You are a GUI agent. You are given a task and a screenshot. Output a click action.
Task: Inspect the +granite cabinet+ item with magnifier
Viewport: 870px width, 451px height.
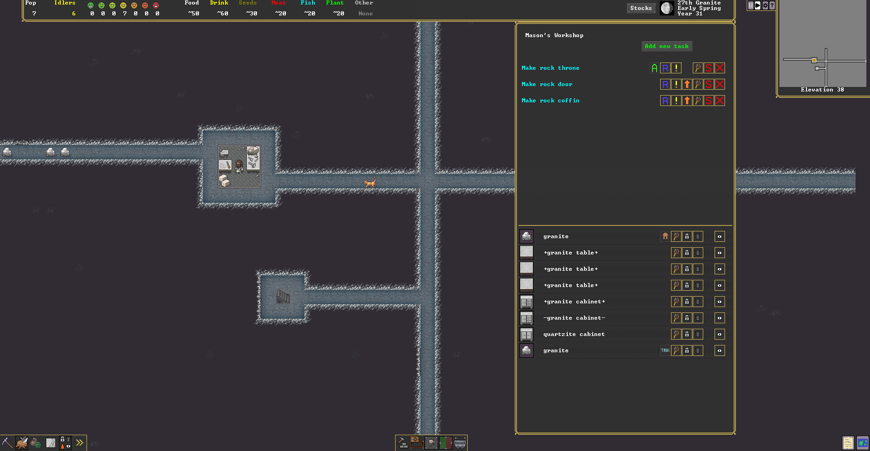676,302
